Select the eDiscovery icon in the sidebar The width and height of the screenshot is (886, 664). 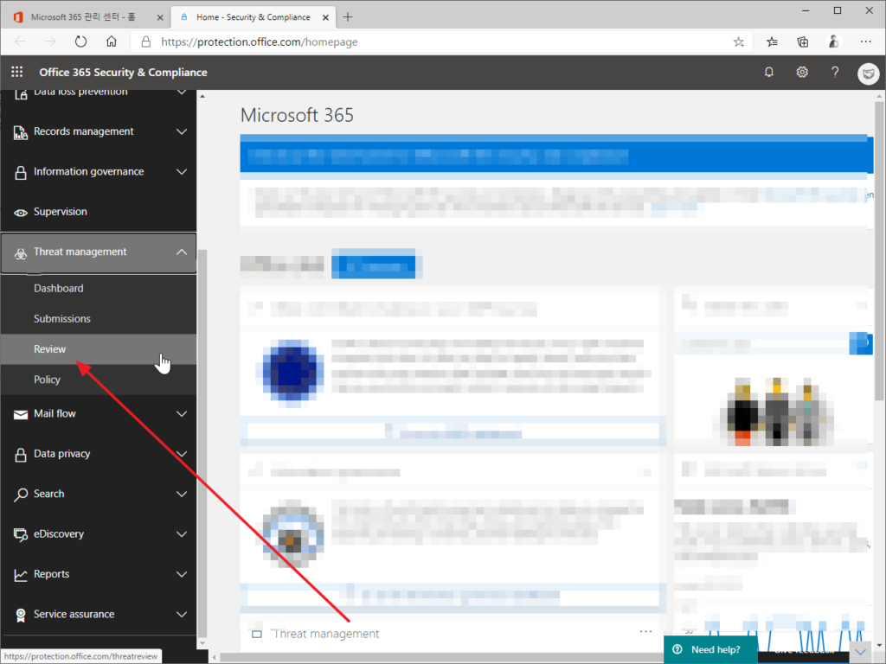pos(19,534)
